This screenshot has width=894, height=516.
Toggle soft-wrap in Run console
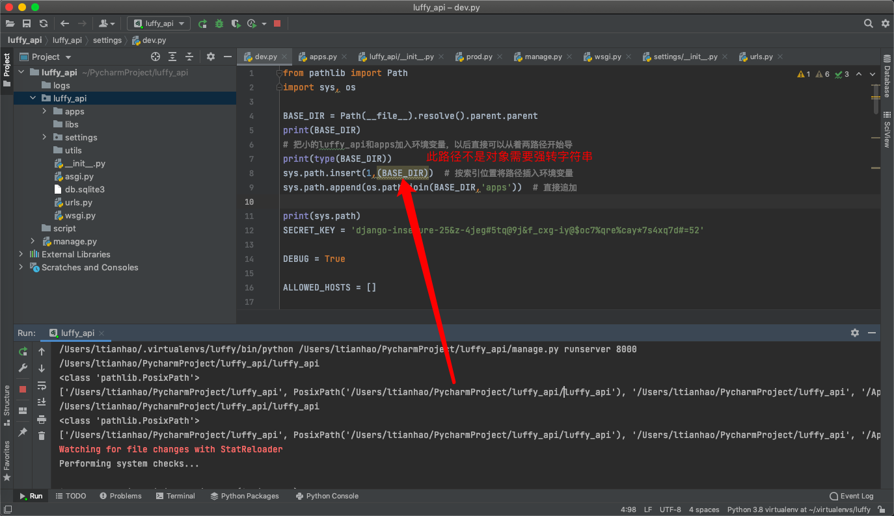[x=42, y=385]
